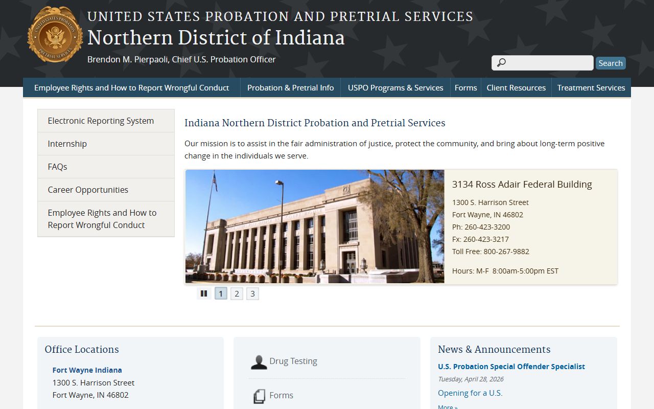This screenshot has height=409, width=654.
Task: Open the Drug Testing quick link
Action: tap(293, 361)
